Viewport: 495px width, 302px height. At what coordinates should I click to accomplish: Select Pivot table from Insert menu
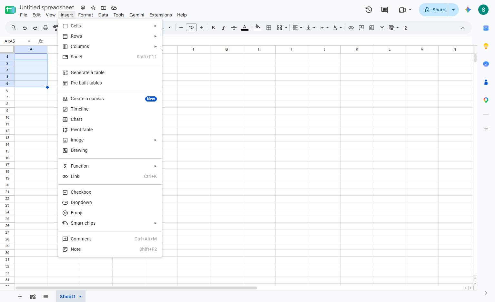[x=110, y=130]
